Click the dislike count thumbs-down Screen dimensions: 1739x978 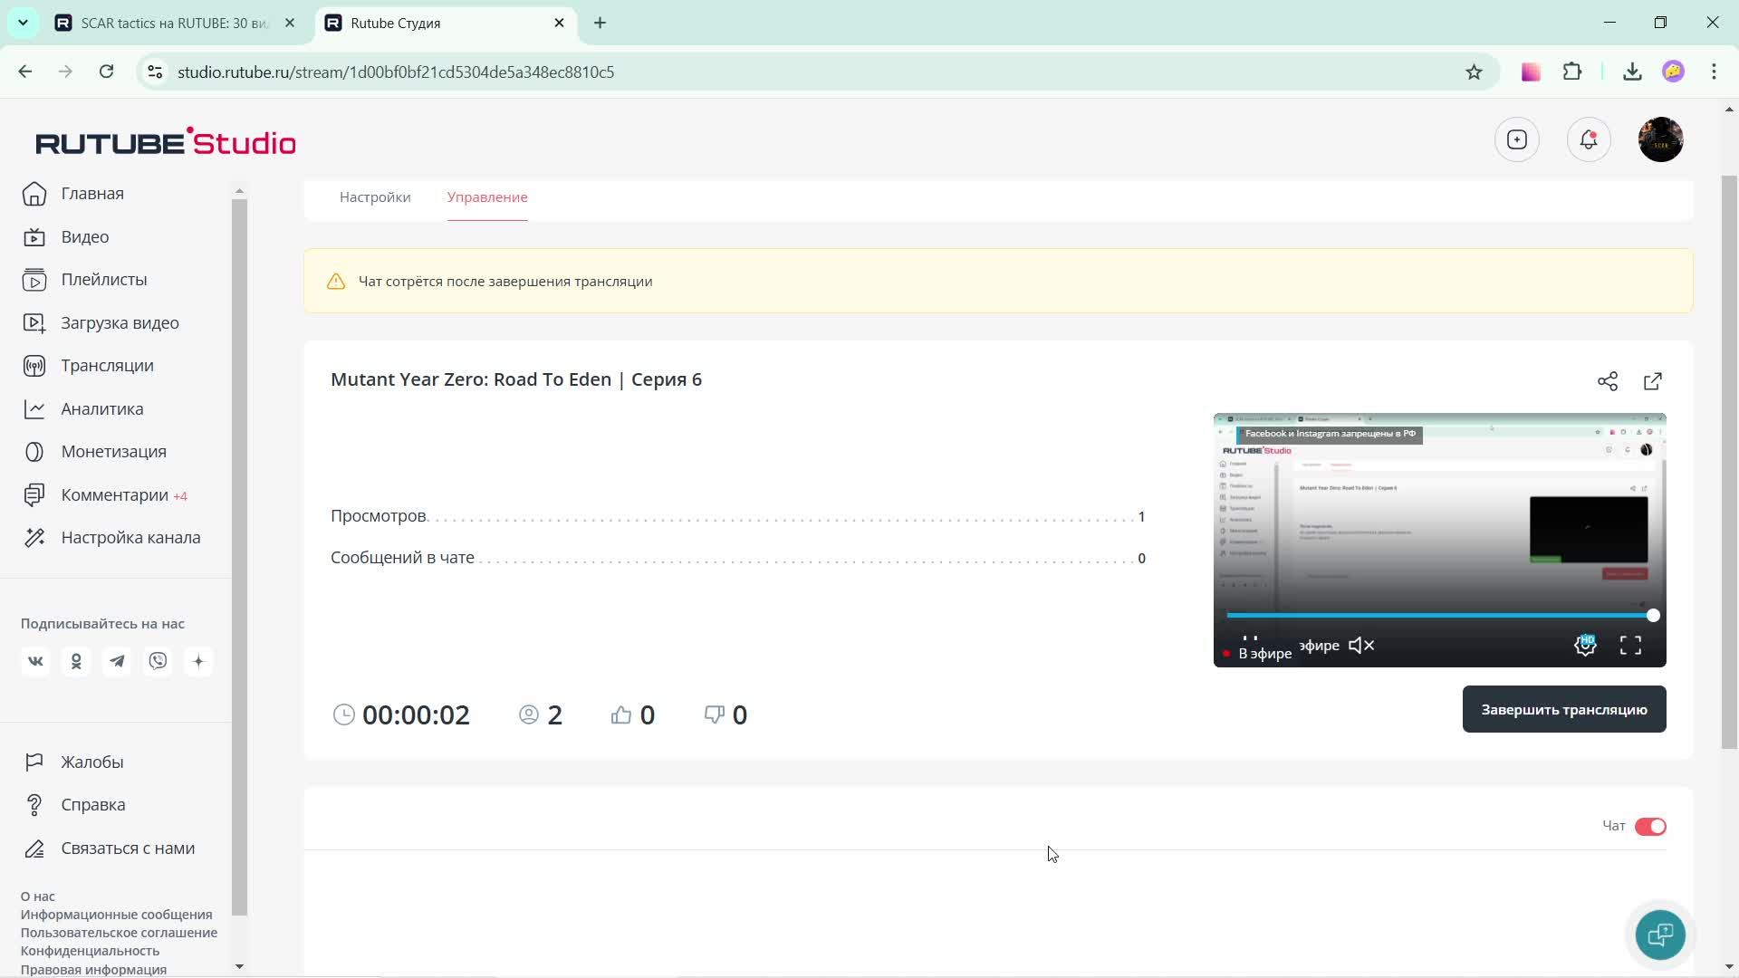725,715
